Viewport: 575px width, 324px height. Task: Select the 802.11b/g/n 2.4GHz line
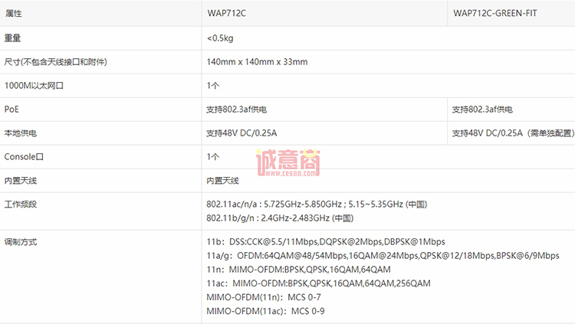280,218
